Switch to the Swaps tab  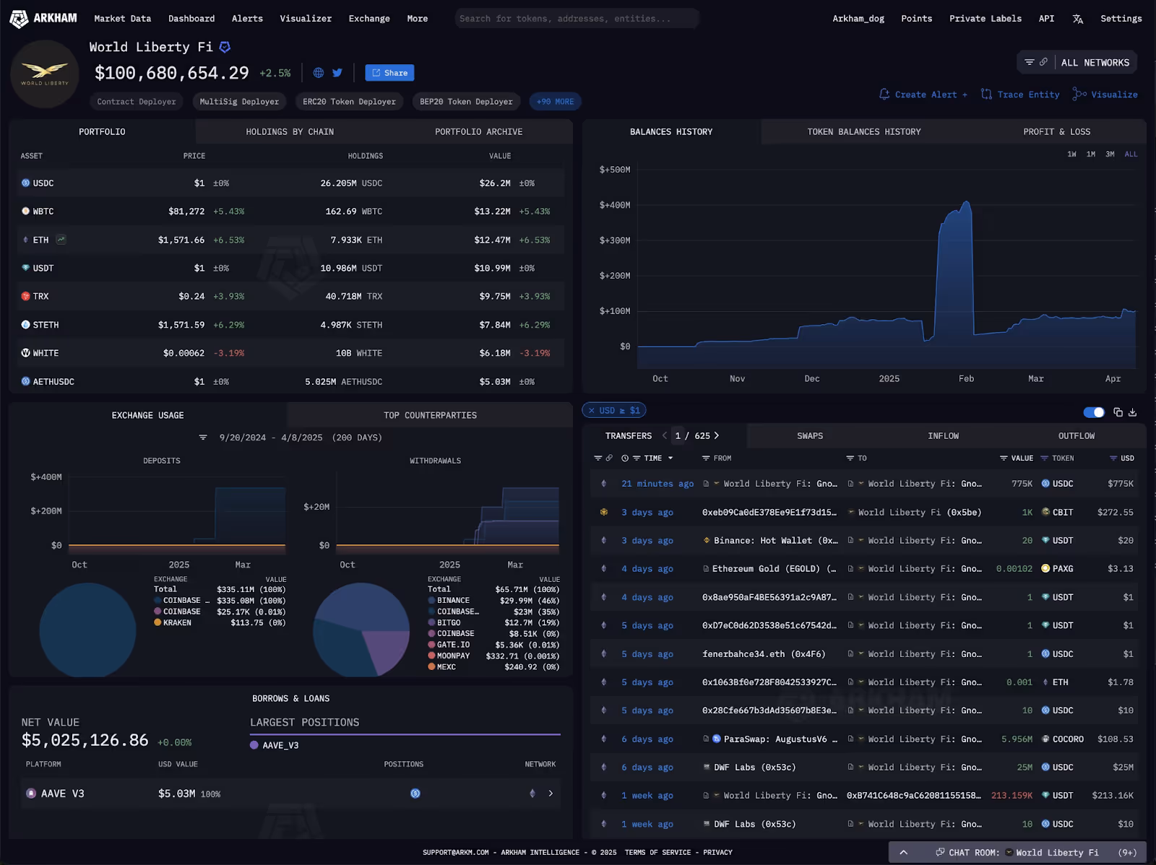pos(810,436)
